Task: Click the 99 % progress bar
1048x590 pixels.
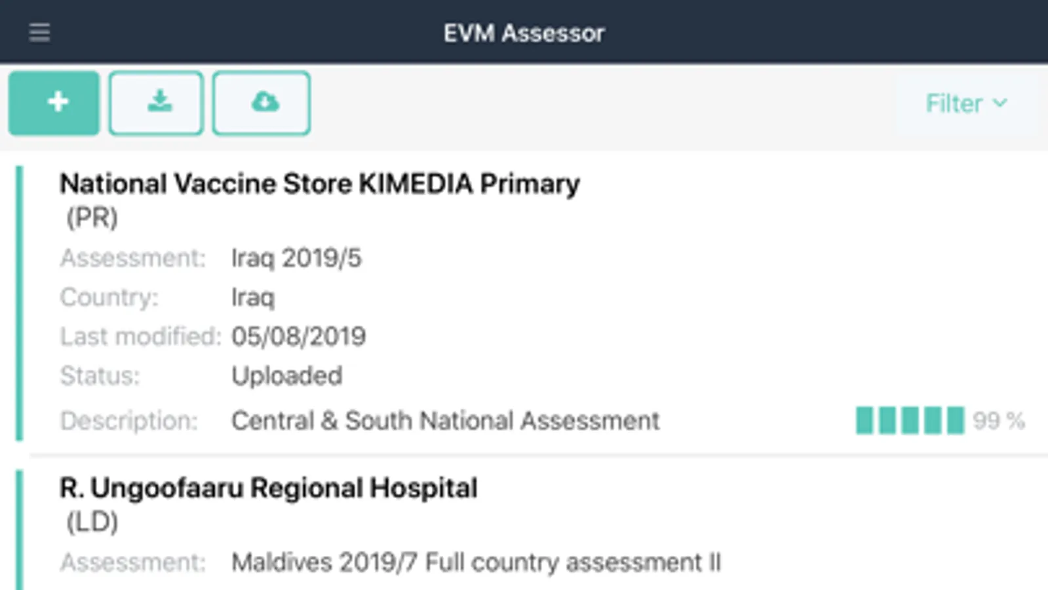Action: 910,421
